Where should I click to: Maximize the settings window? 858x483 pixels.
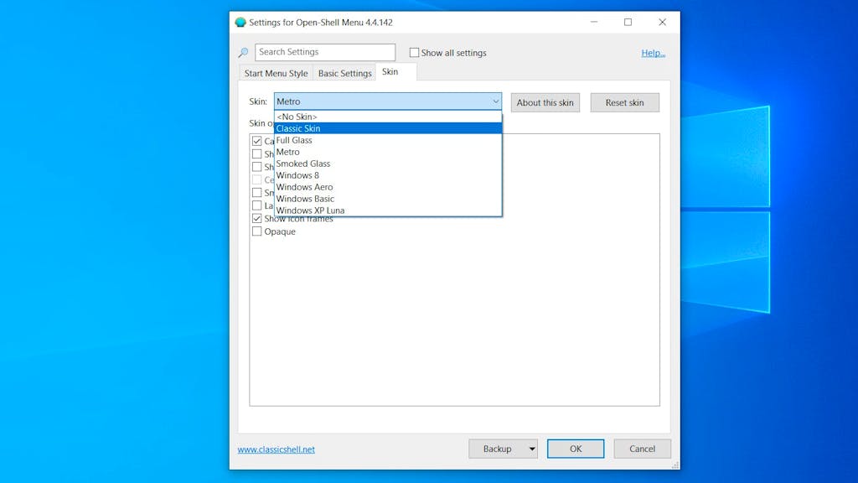point(628,22)
